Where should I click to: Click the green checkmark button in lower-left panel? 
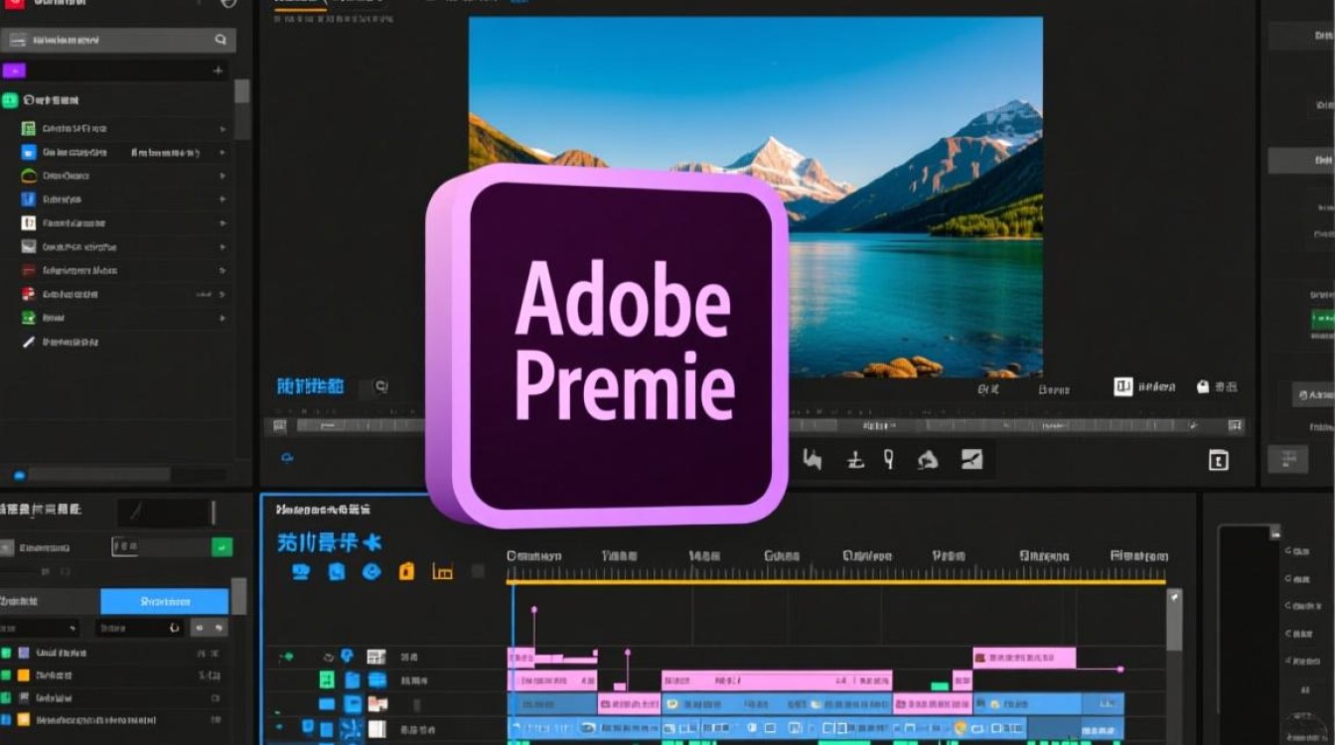tap(222, 546)
